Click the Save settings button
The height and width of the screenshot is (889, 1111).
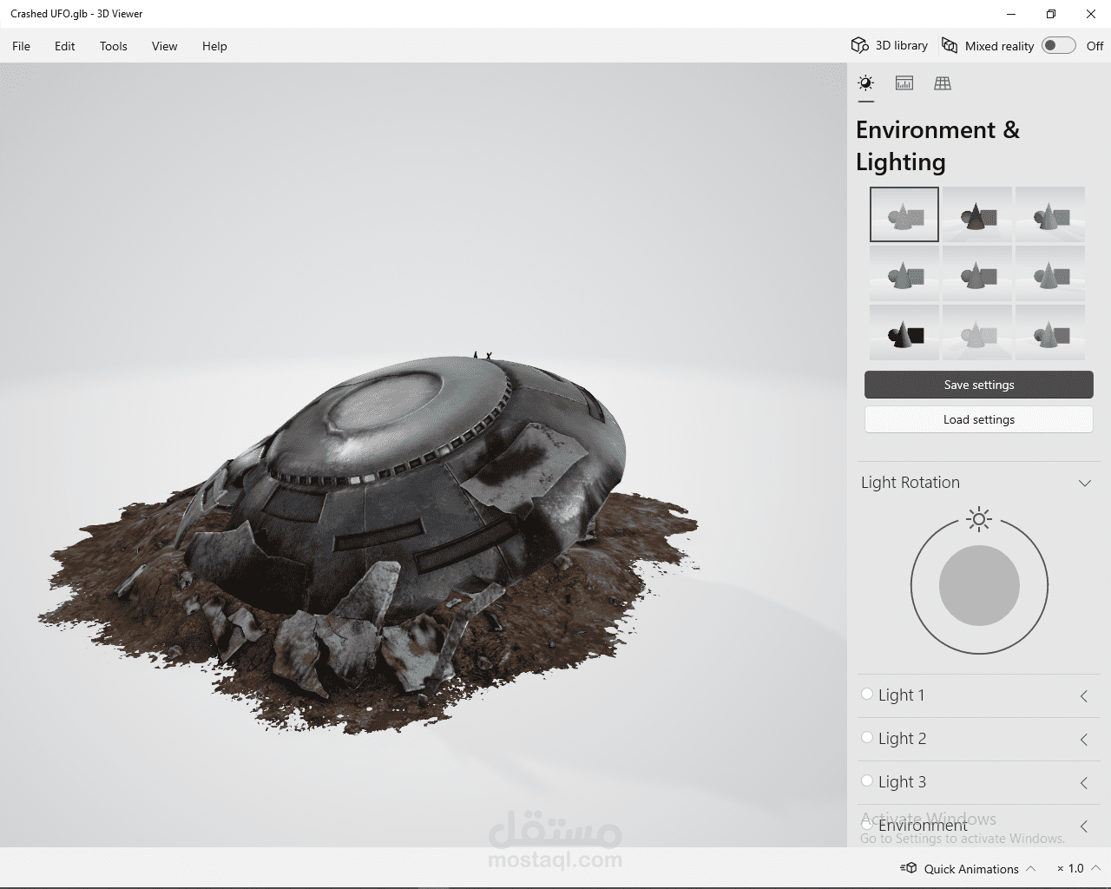[979, 385]
